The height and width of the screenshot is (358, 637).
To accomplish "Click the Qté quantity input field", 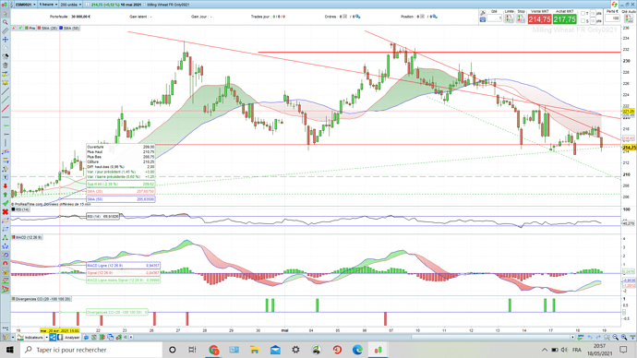I will coord(495,18).
